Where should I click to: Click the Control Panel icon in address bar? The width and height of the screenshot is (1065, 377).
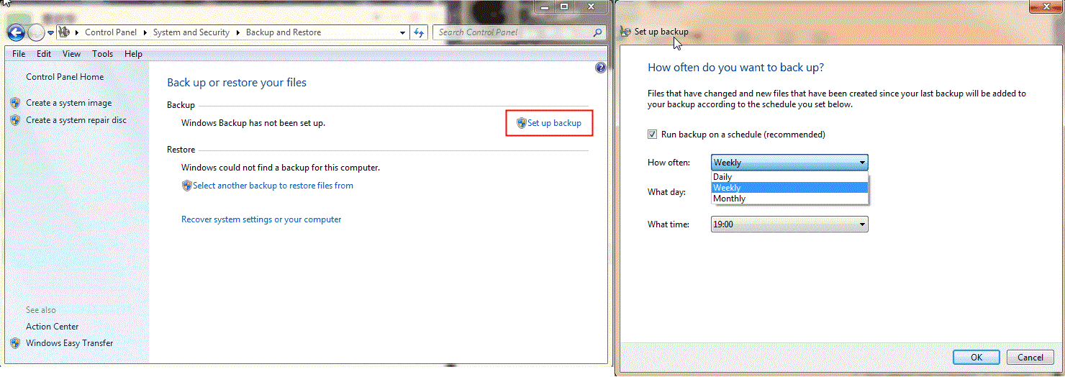pos(63,32)
